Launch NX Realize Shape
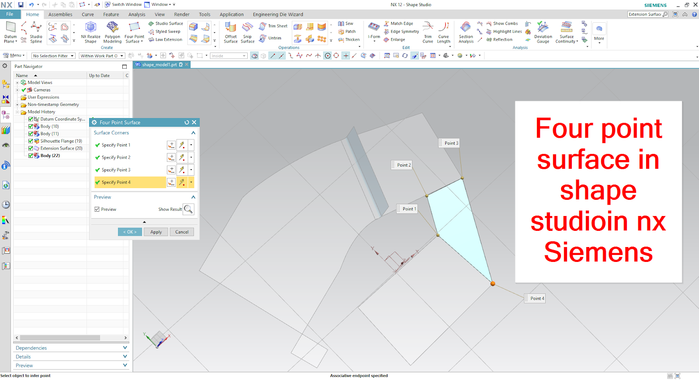Image resolution: width=699 pixels, height=380 pixels. click(90, 32)
